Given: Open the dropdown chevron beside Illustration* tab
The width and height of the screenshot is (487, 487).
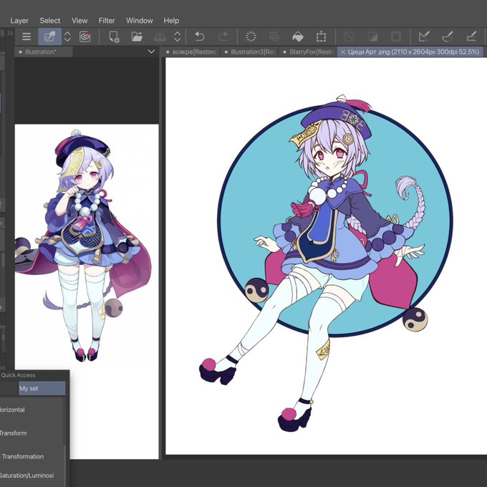Looking at the screenshot, I should [151, 52].
